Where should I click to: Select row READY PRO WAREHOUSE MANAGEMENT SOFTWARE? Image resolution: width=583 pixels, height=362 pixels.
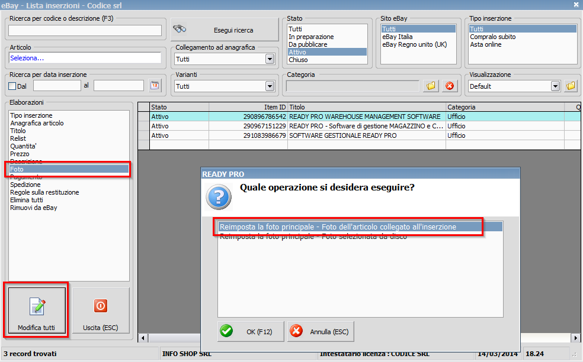[x=359, y=117]
